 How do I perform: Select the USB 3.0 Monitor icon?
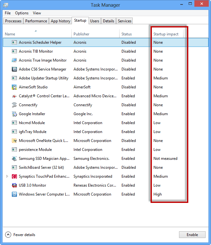(x=14, y=185)
